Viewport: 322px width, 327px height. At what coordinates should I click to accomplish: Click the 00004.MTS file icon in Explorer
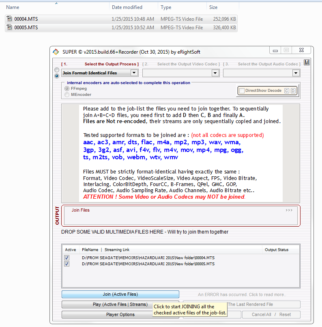10,19
